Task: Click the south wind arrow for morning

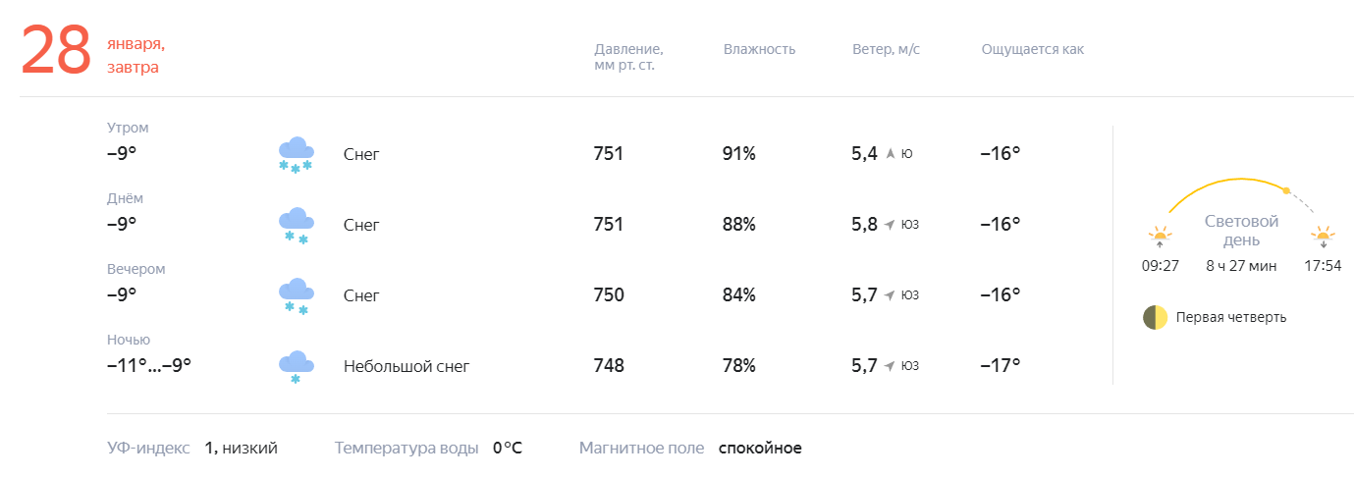Action: tap(891, 154)
